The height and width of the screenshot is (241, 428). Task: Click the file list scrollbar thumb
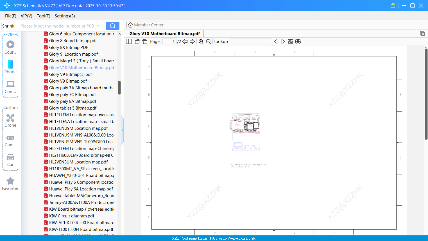click(x=119, y=88)
